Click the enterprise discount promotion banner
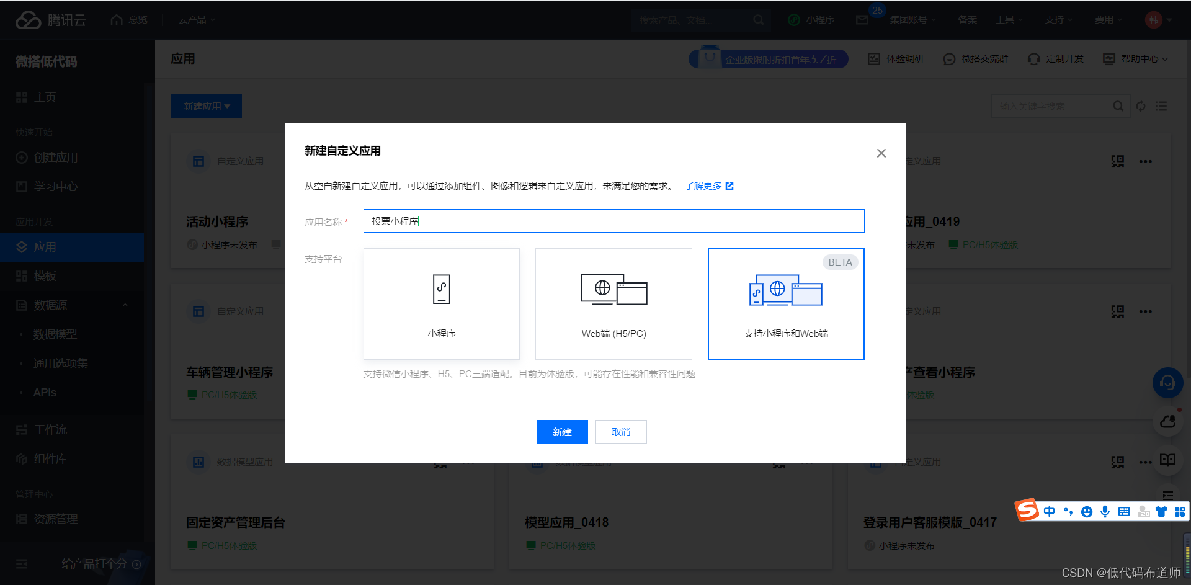 [x=769, y=59]
